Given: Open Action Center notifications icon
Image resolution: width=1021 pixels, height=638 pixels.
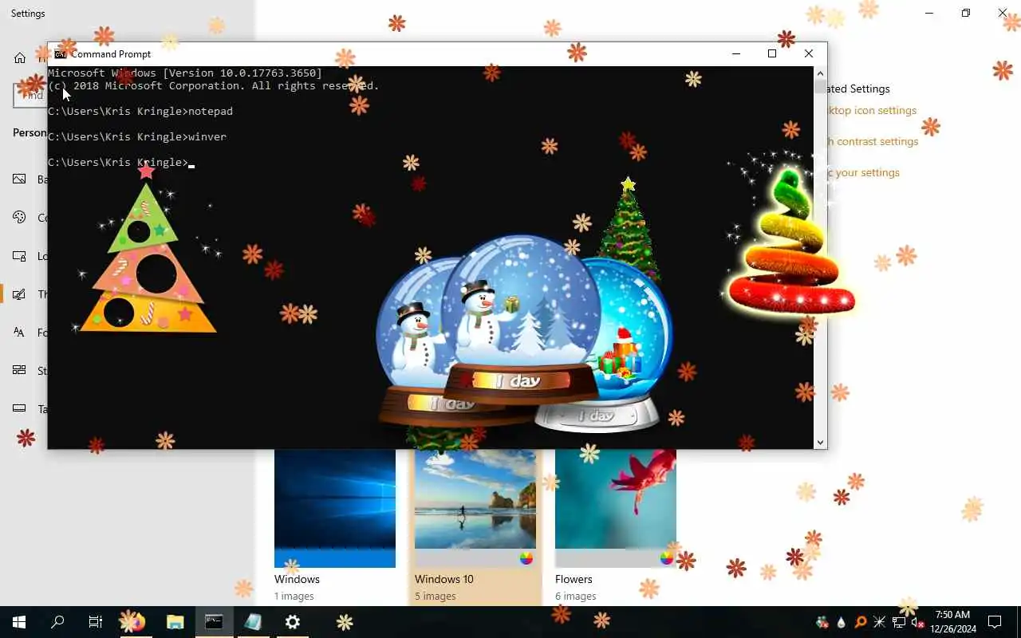Looking at the screenshot, I should 995,622.
